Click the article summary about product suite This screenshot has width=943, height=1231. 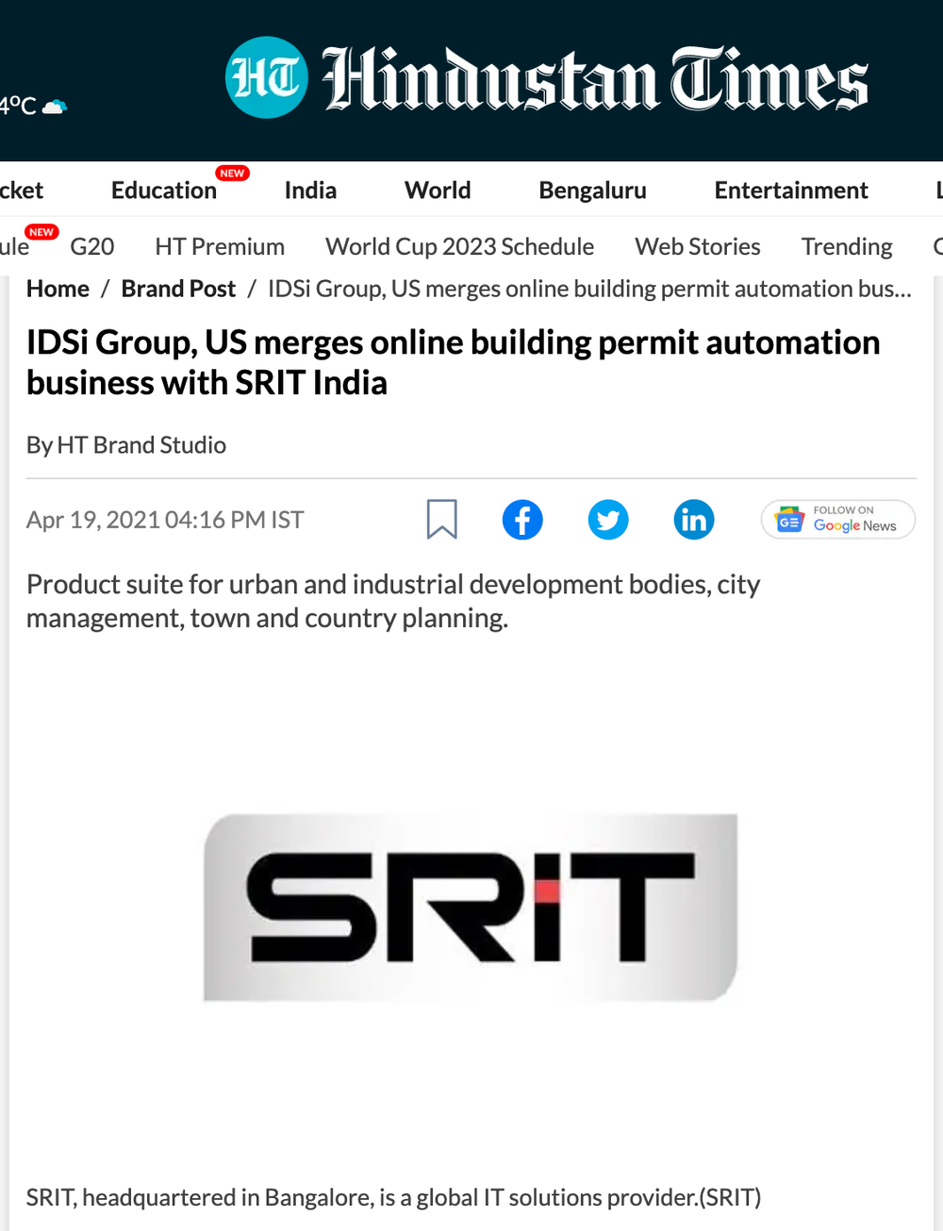[393, 601]
